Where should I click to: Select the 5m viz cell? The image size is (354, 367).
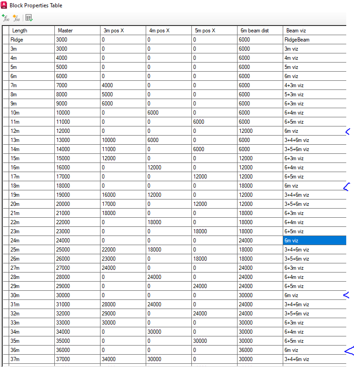315,67
